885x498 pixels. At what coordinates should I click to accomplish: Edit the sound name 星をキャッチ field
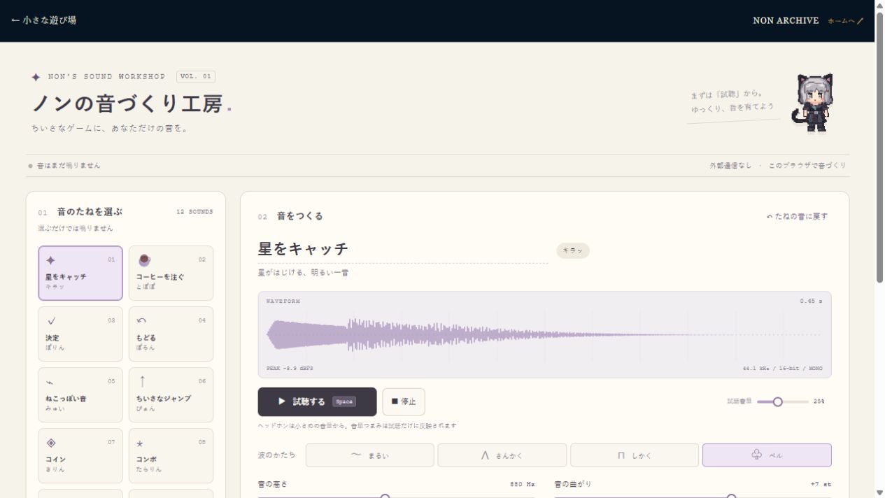(x=403, y=249)
